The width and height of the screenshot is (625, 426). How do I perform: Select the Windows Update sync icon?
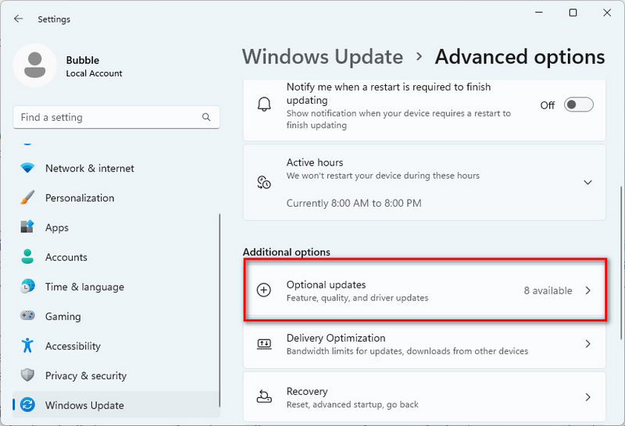coord(27,405)
